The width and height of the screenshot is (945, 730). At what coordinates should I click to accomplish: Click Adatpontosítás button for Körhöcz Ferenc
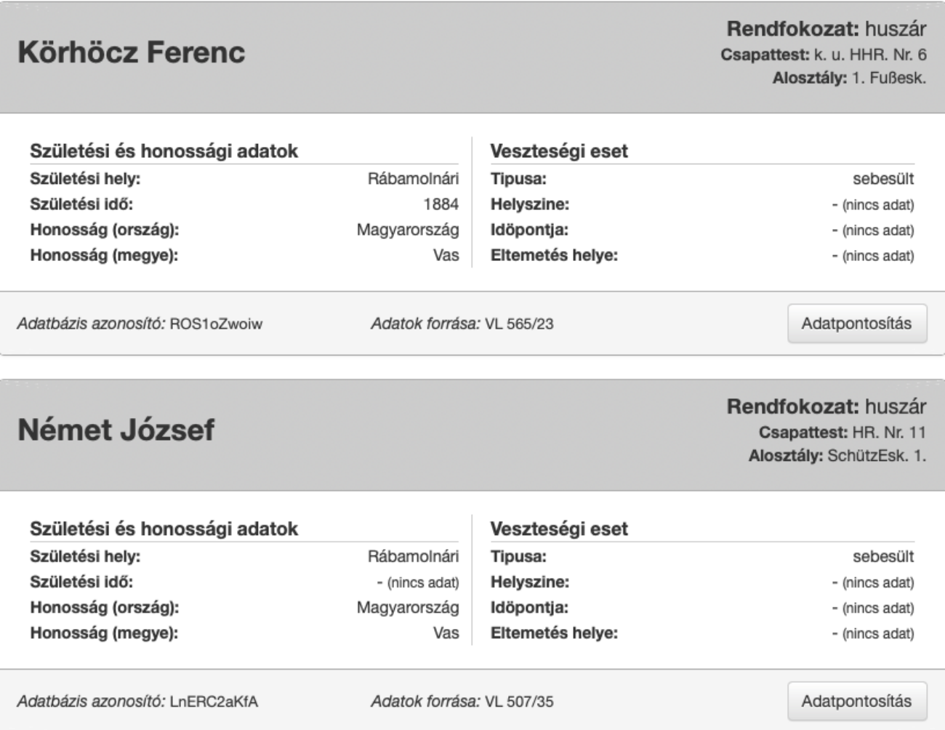[857, 324]
